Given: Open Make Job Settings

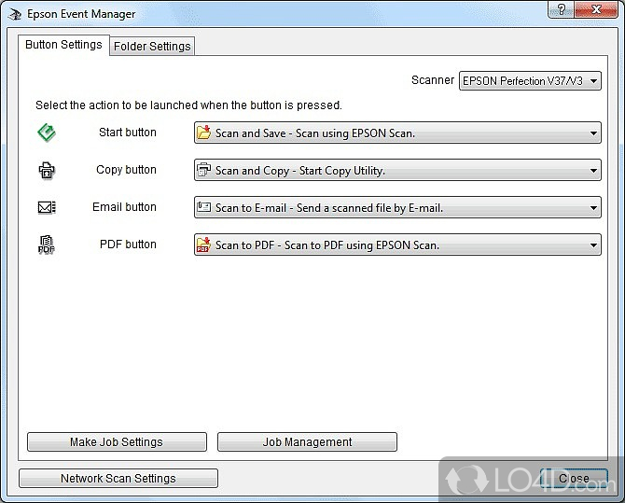Looking at the screenshot, I should tap(117, 442).
